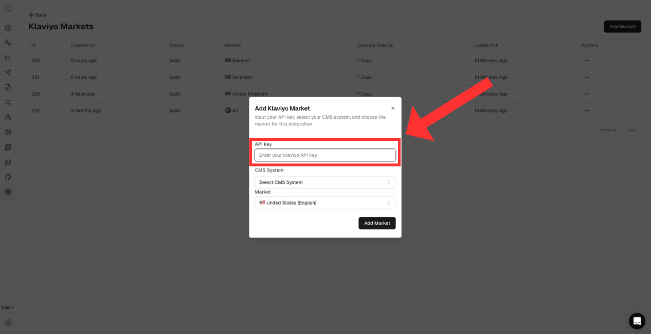The image size is (651, 334).
Task: Click 21 Minutes Ago in Sweden row
Action: [491, 61]
